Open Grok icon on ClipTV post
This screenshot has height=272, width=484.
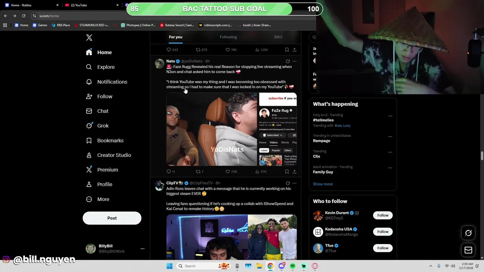pos(288,183)
